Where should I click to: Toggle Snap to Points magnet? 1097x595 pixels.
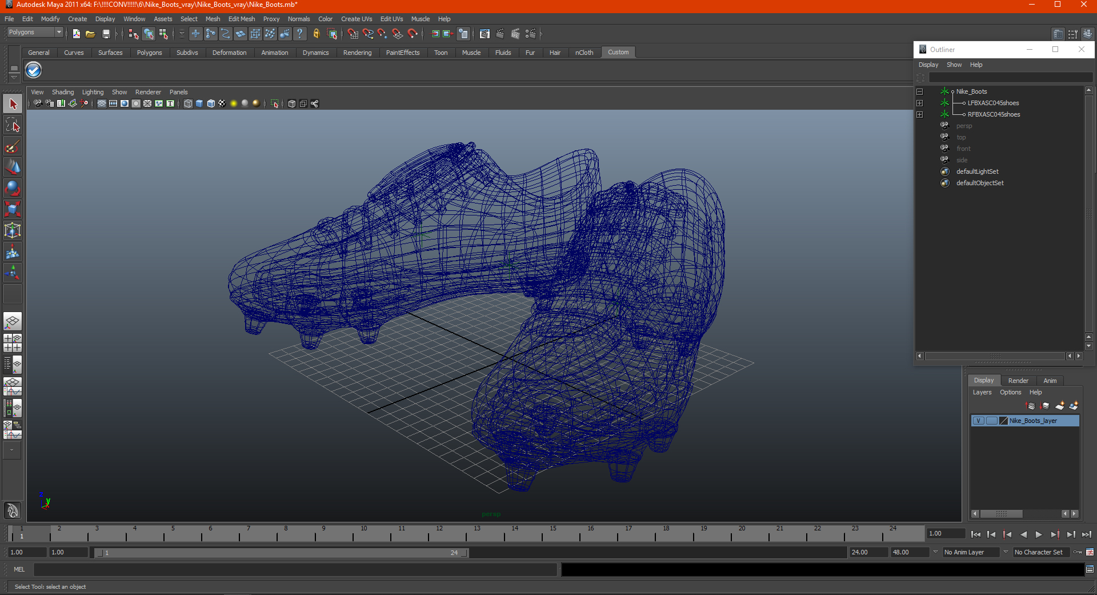(x=383, y=34)
